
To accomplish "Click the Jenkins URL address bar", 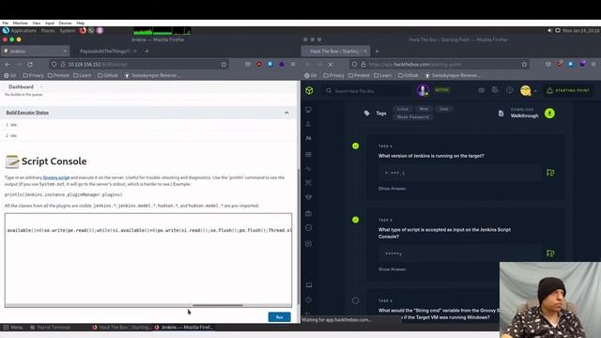I will click(x=138, y=65).
